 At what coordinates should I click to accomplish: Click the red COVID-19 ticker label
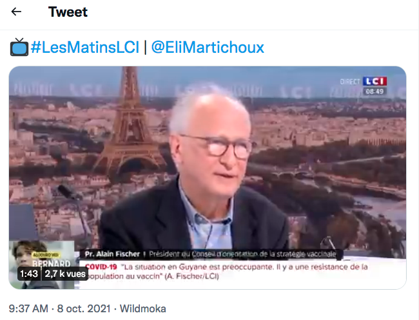click(x=101, y=267)
